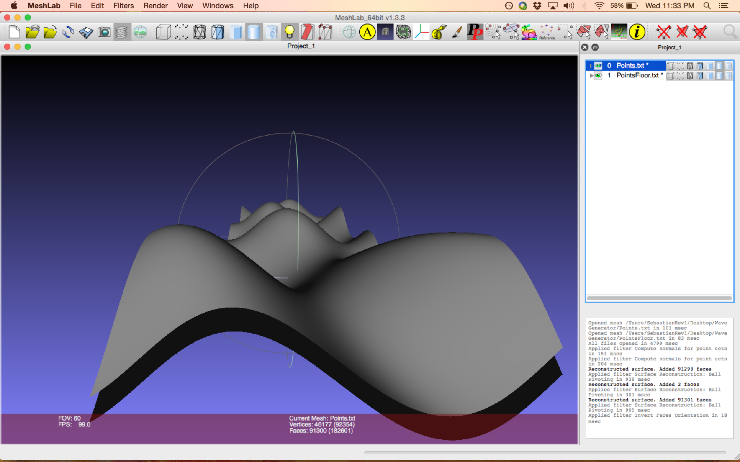Expand the Points.txt layer disclosure arrow
This screenshot has width=740, height=462.
point(590,65)
